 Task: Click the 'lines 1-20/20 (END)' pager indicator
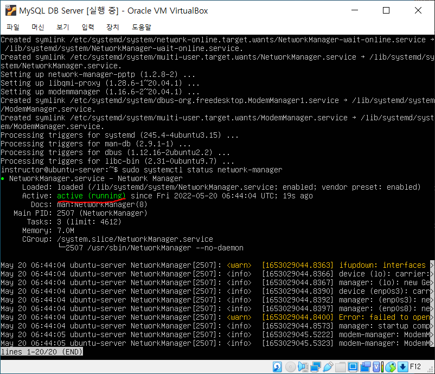click(42, 352)
